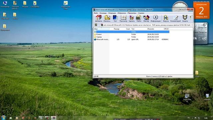Select the highlighted parent folder row

click(131, 32)
